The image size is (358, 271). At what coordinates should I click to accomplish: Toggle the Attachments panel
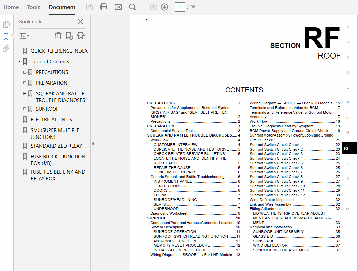pyautogui.click(x=6, y=49)
